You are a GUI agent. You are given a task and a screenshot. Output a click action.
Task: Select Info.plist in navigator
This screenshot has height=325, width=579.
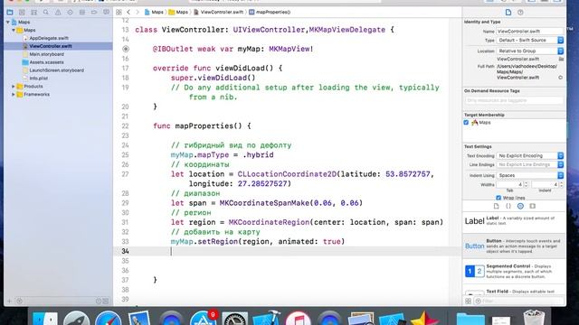[39, 79]
